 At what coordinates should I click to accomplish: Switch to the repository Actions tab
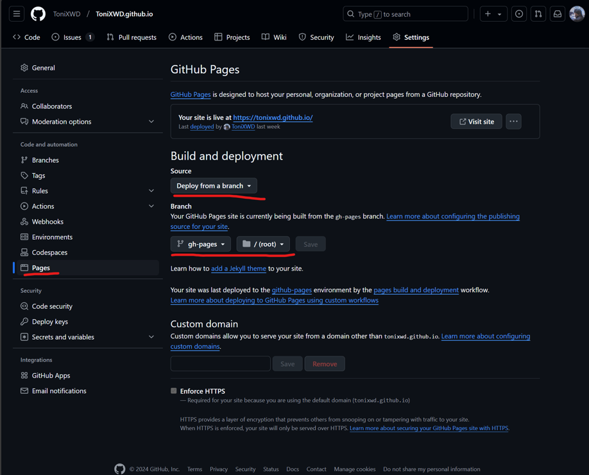tap(186, 37)
